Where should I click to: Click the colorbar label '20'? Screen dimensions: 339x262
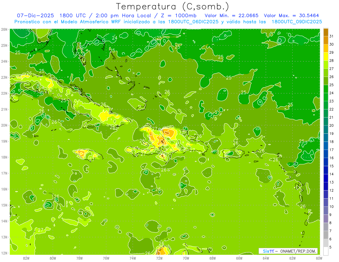331,125
